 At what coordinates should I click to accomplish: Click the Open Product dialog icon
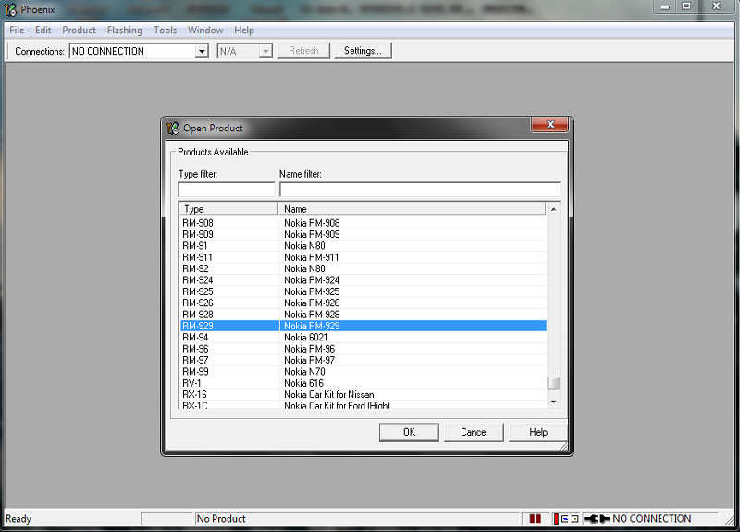coord(173,128)
